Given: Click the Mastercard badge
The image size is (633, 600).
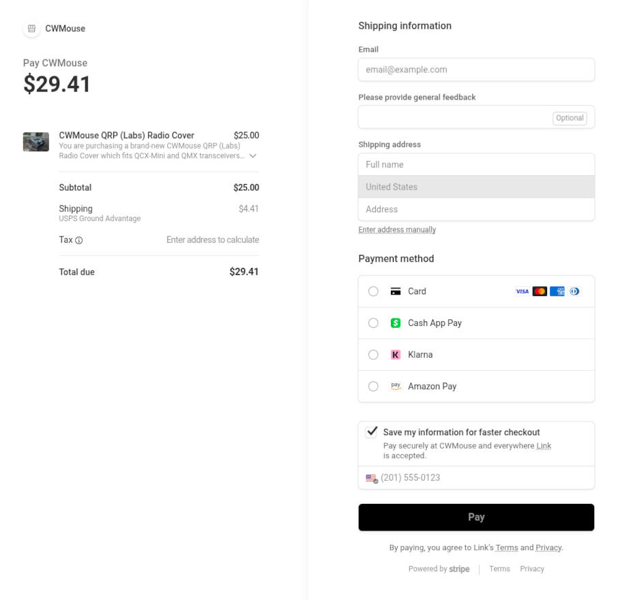Looking at the screenshot, I should pos(540,291).
